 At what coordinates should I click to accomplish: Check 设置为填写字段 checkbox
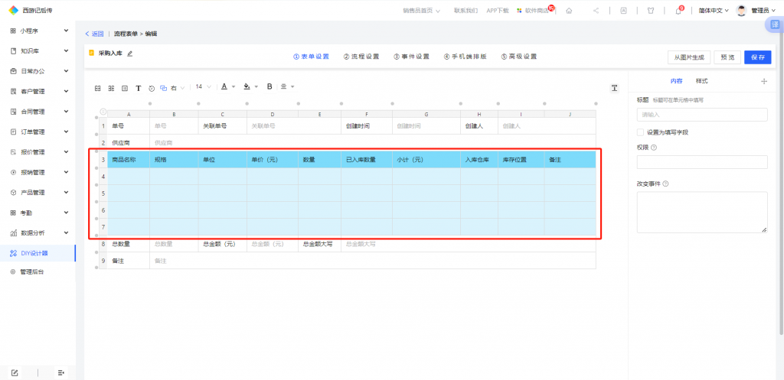[640, 132]
